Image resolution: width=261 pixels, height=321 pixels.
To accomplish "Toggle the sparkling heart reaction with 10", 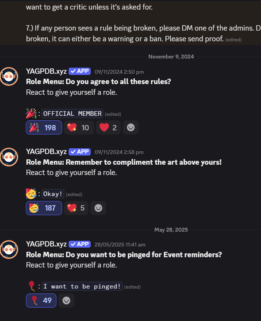I will 79,128.
